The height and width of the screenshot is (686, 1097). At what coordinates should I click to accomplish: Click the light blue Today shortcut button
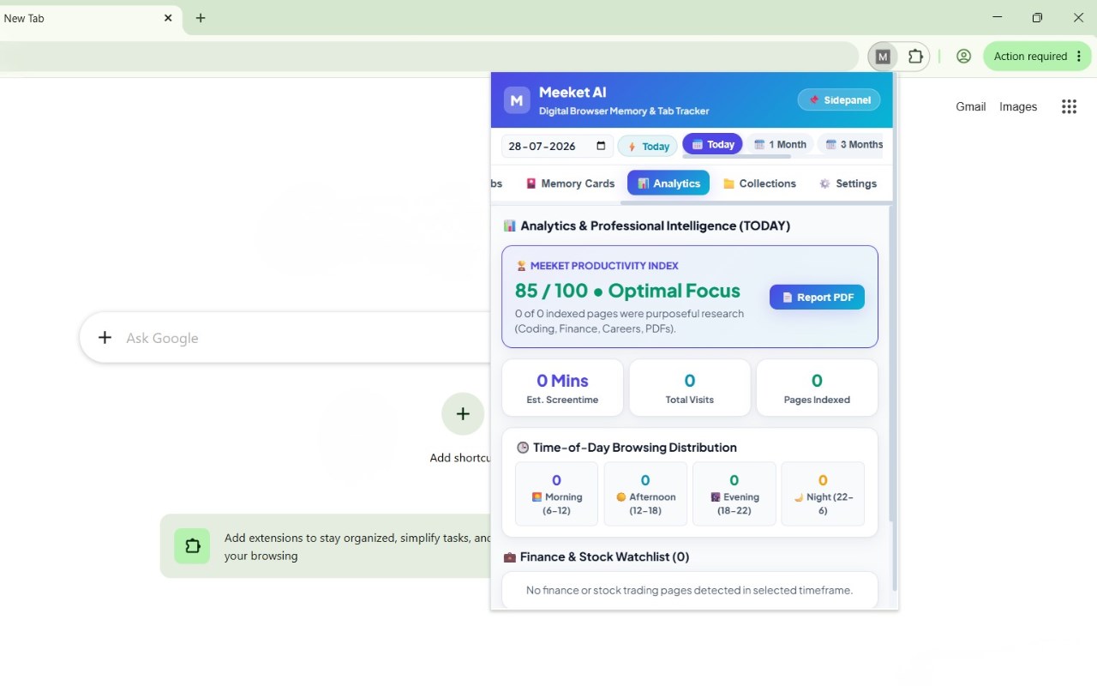pos(648,146)
